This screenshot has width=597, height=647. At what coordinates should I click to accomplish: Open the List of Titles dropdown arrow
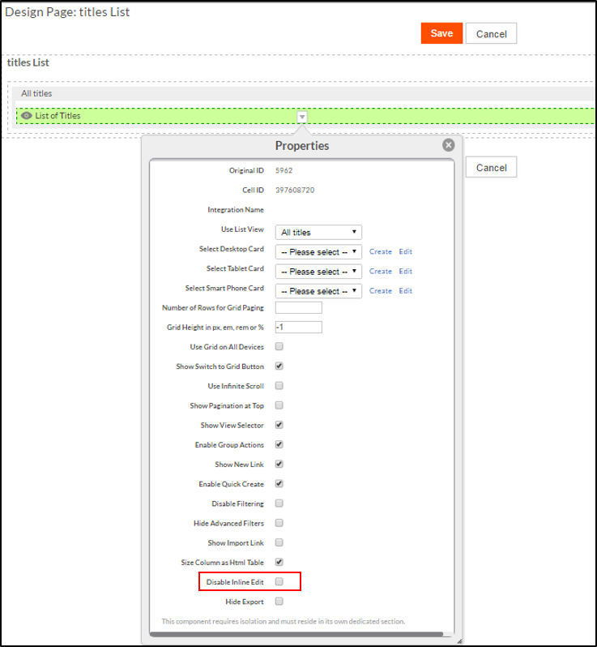(x=302, y=117)
